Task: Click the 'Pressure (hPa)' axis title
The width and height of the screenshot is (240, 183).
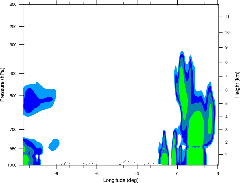Action: coord(2,84)
